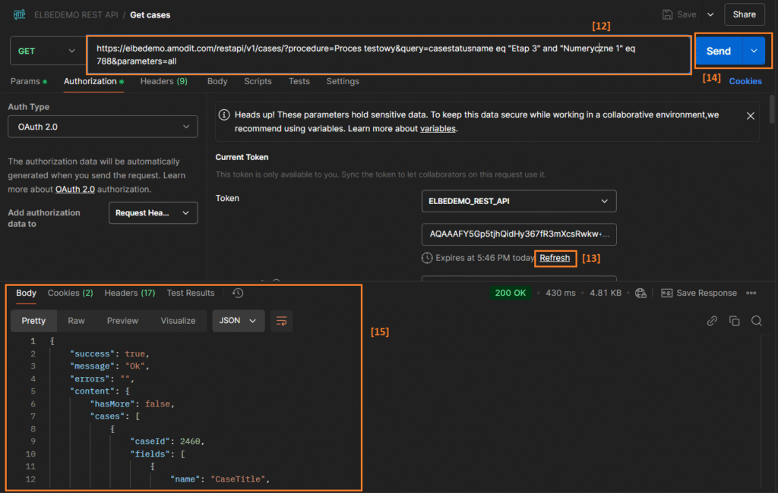Click the "hasMore": false line
778x493 pixels.
coord(132,404)
